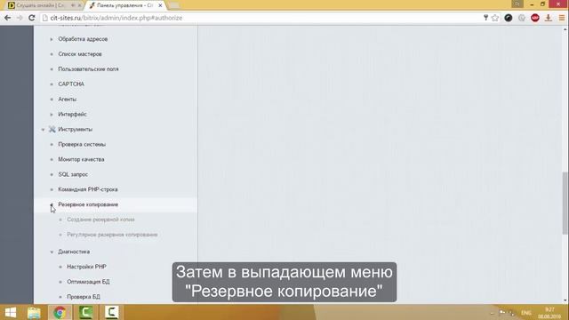This screenshot has width=569, height=320.
Task: Open File Explorer from taskbar
Action: click(34, 312)
